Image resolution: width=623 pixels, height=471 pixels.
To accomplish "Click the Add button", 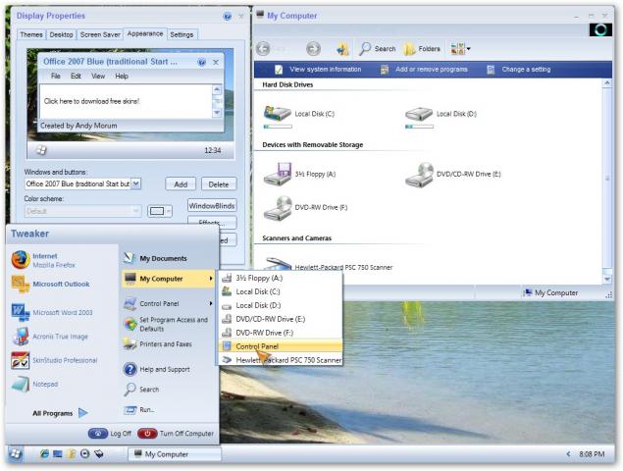I will point(181,184).
